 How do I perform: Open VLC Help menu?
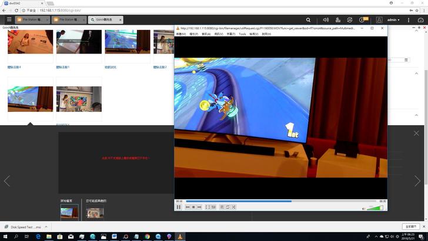(x=266, y=34)
